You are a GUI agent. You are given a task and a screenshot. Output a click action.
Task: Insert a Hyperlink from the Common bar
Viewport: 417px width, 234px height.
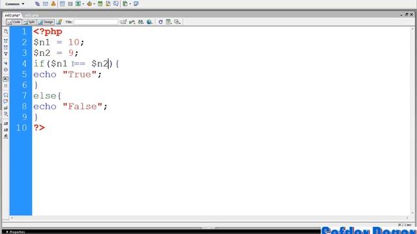coord(37,4)
